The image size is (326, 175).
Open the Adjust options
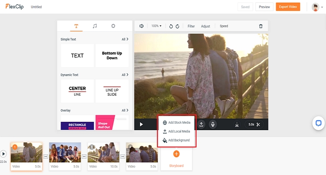pos(205,26)
